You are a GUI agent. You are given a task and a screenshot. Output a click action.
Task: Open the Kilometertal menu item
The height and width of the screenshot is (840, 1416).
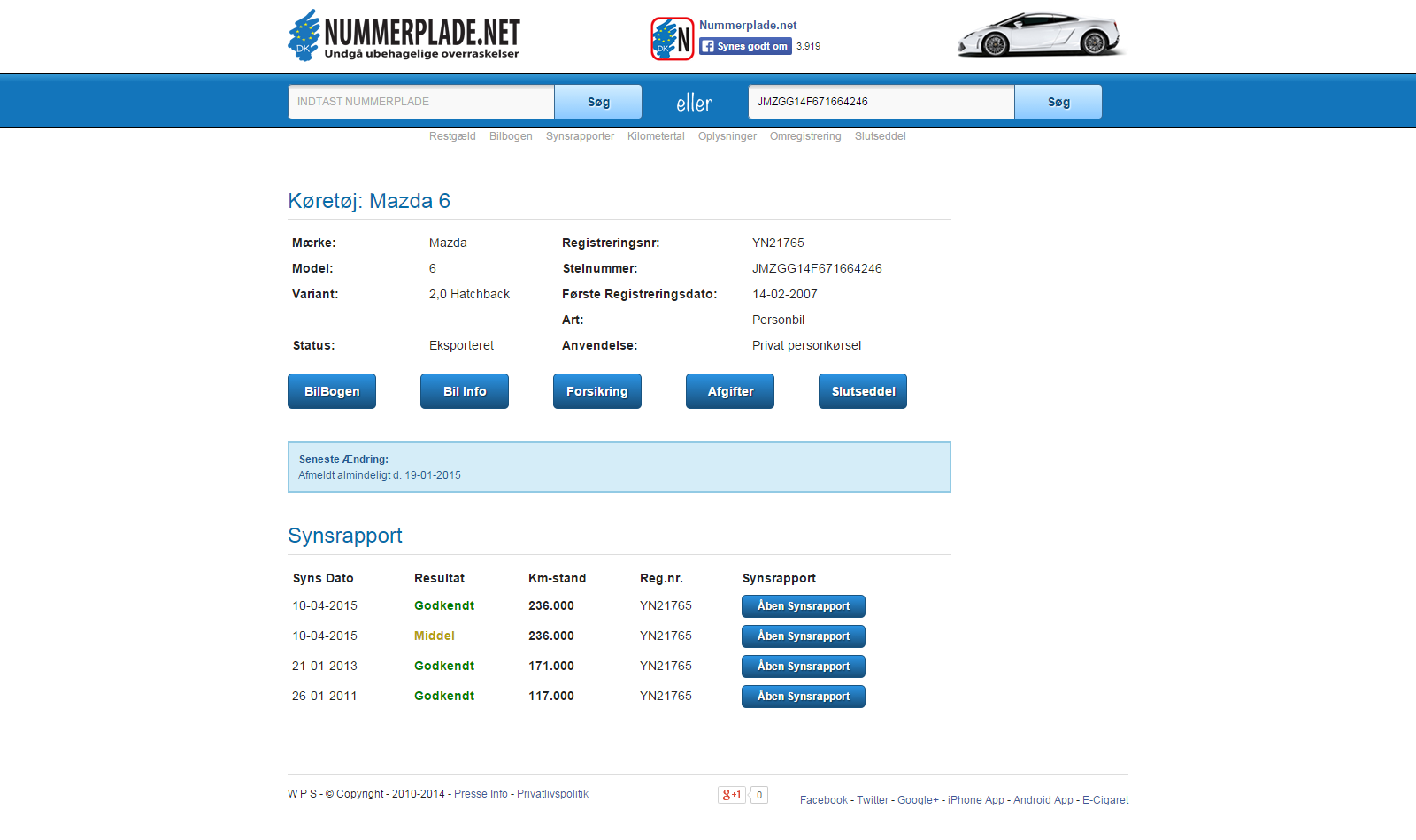click(656, 136)
